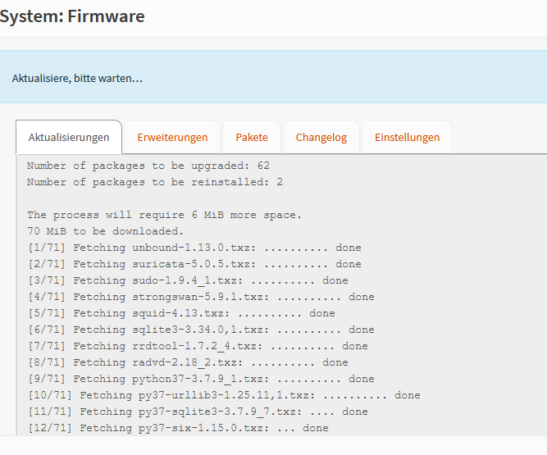The height and width of the screenshot is (455, 547).
Task: Click the sqlite3-3.34.0,1.txz log entry
Action: [x=201, y=330]
